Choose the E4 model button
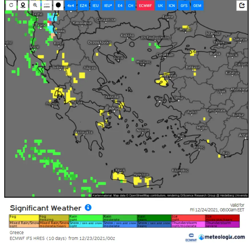The image size is (251, 243). 120,6
